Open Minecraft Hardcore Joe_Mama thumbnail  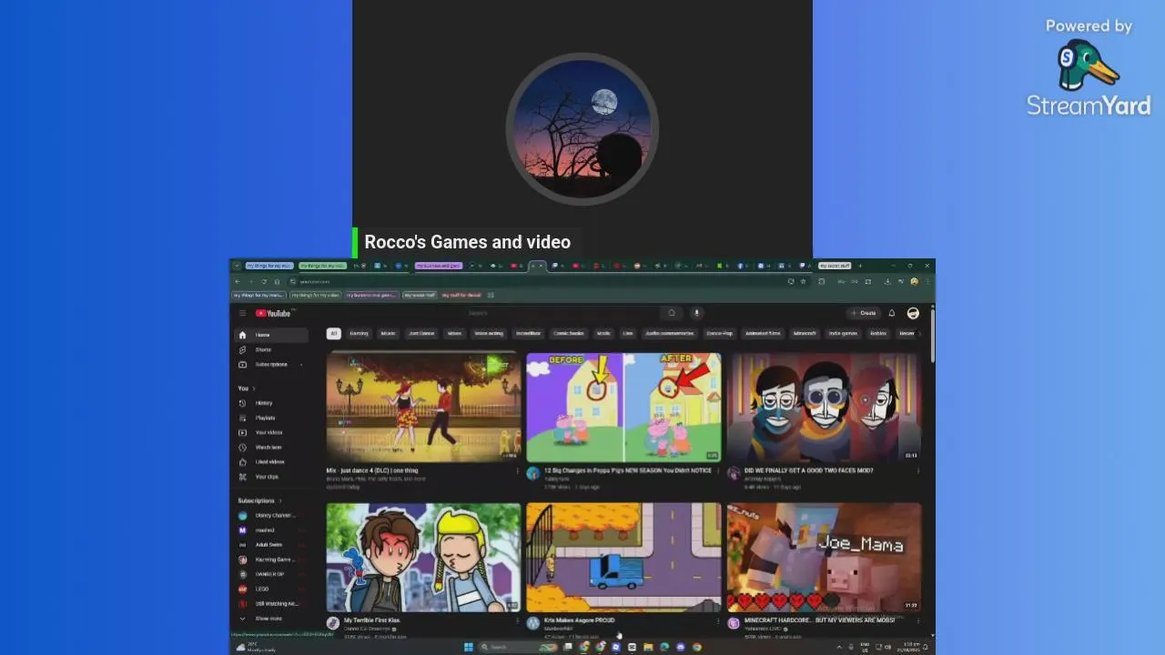[824, 558]
